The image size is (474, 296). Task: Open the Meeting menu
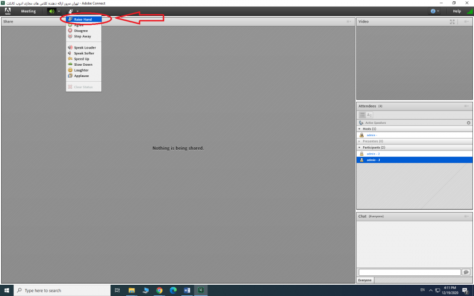[x=28, y=11]
